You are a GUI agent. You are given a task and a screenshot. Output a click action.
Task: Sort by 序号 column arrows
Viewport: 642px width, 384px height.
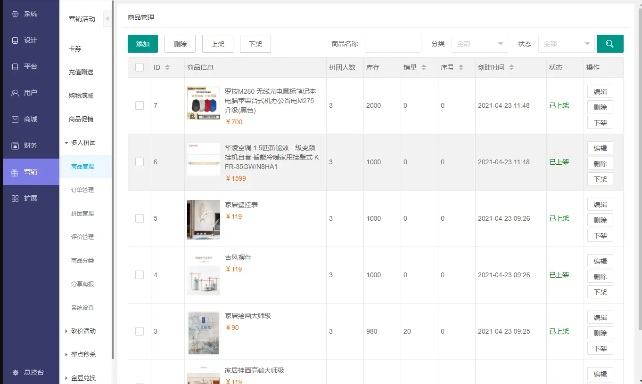(461, 68)
